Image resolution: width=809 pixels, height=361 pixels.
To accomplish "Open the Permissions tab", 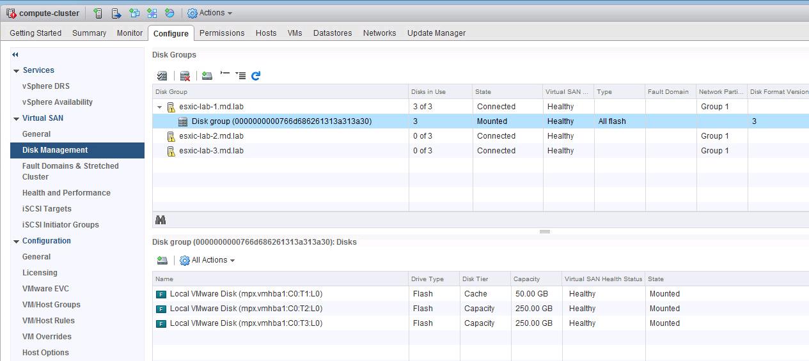I will click(222, 33).
